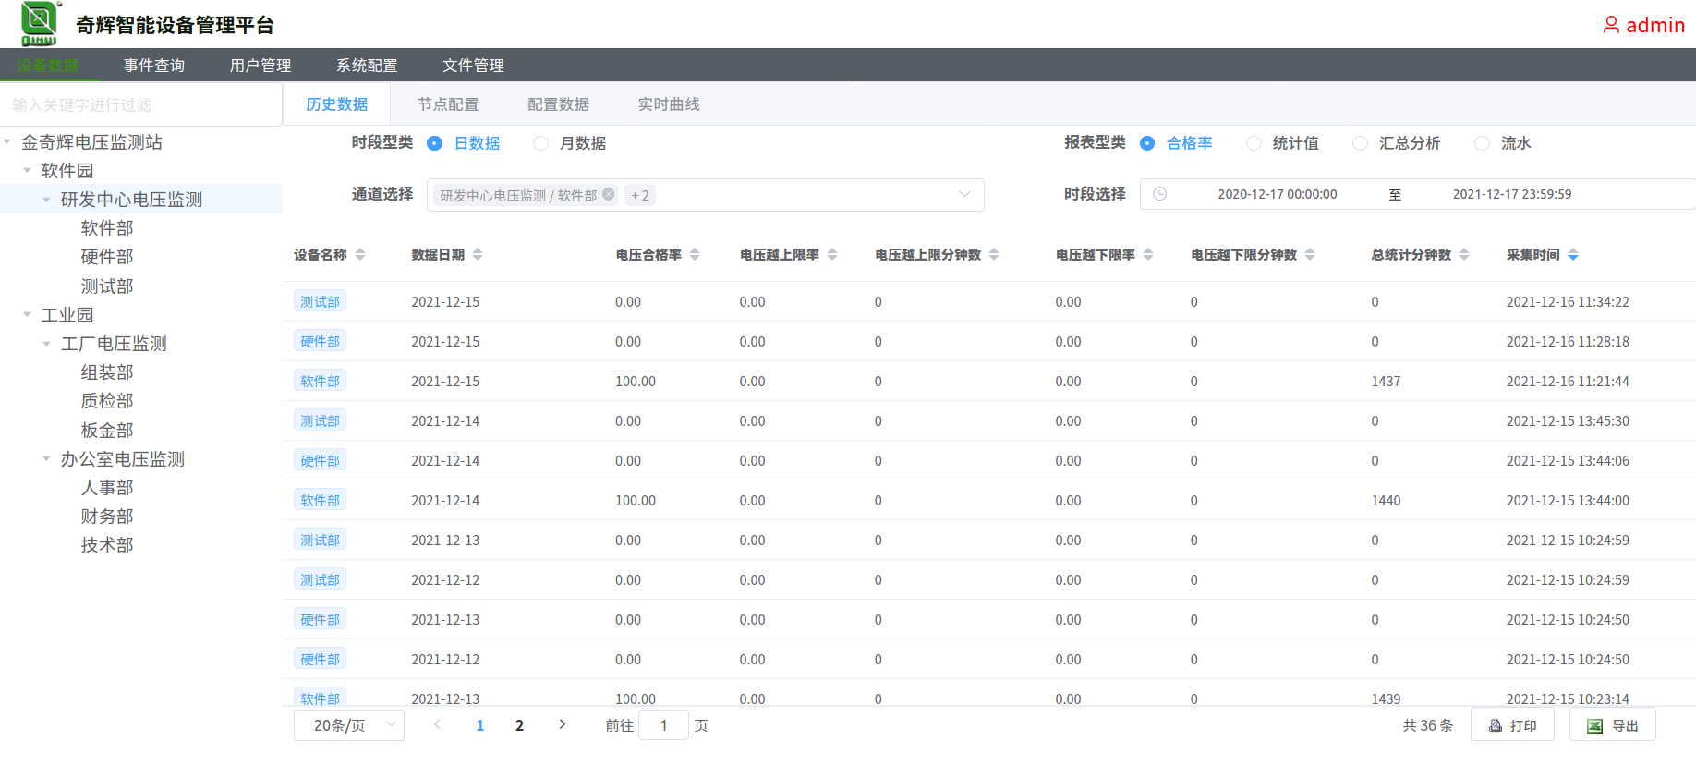Collapse the 工厂电压监测 node

46,344
